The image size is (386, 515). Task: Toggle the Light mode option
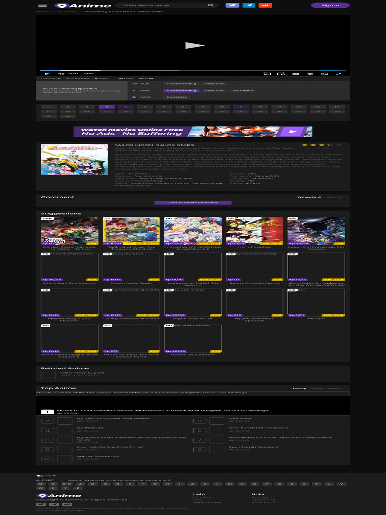coord(101,78)
